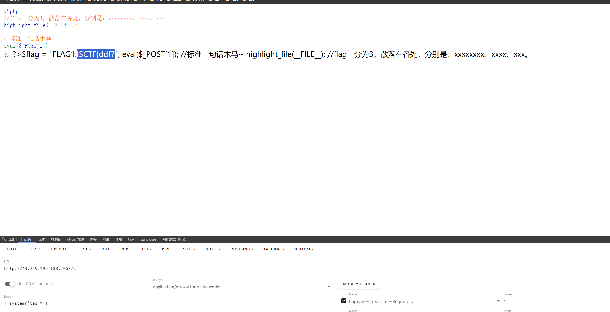Expand the SHELL dropdown menu
The width and height of the screenshot is (610, 312).
click(212, 249)
